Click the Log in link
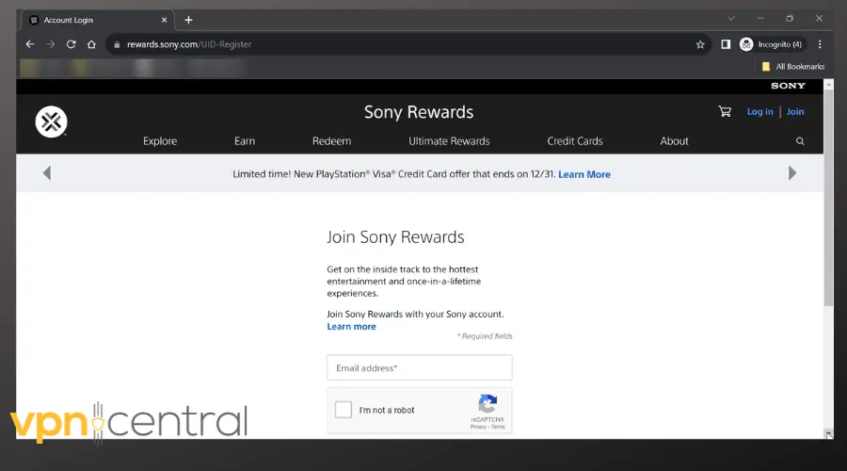The height and width of the screenshot is (471, 847). (x=759, y=111)
